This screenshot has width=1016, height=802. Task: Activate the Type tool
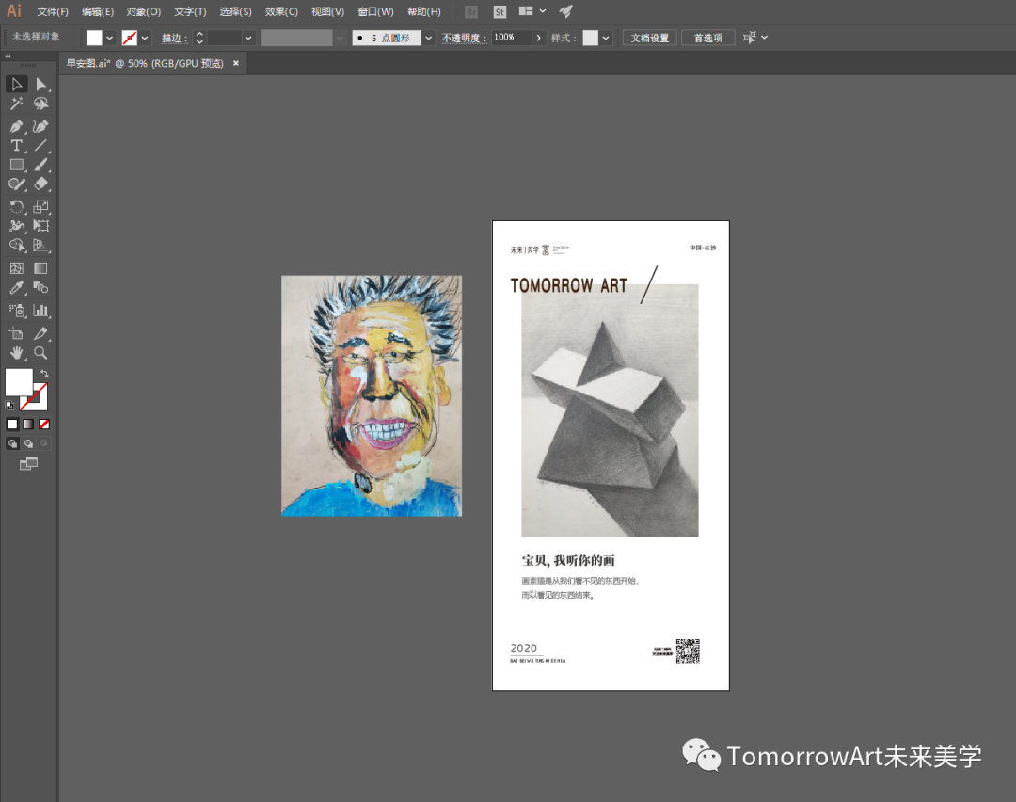17,146
